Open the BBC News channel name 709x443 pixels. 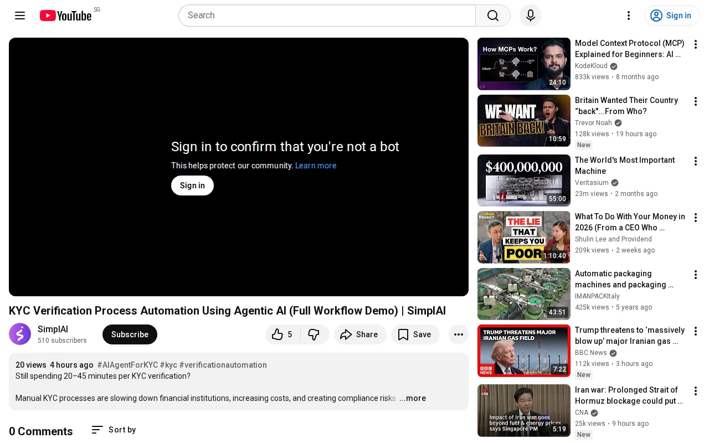591,353
